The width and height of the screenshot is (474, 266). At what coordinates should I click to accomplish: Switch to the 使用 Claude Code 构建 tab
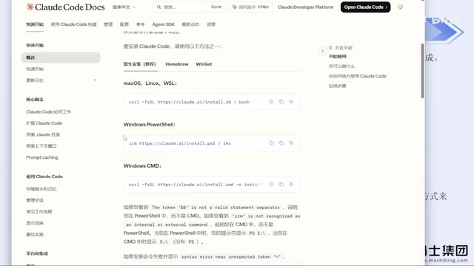(73, 24)
